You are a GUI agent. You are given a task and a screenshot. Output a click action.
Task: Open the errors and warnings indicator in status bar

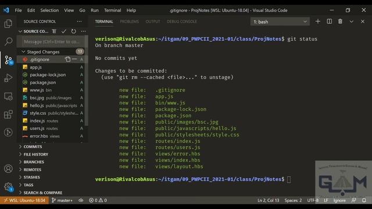98,200
